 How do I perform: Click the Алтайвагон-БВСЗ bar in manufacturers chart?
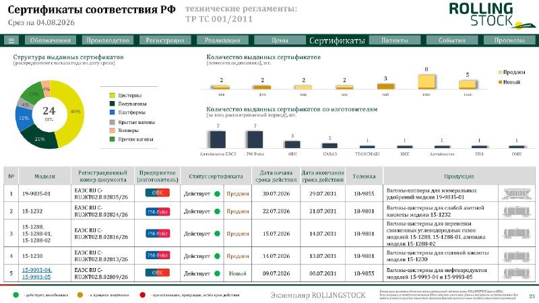point(218,139)
